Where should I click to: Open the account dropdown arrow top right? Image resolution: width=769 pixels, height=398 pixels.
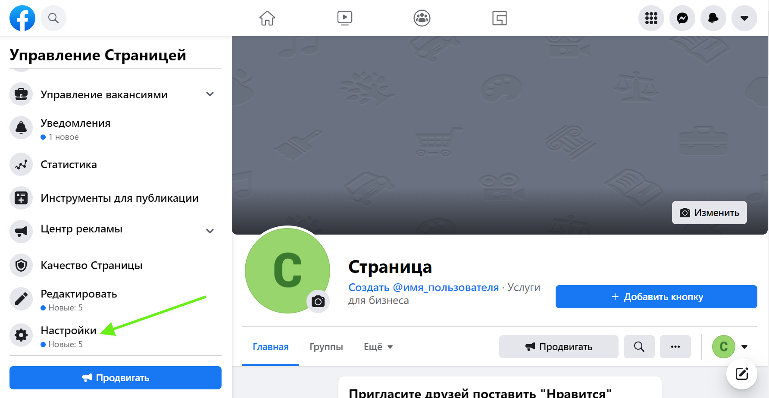click(x=744, y=18)
